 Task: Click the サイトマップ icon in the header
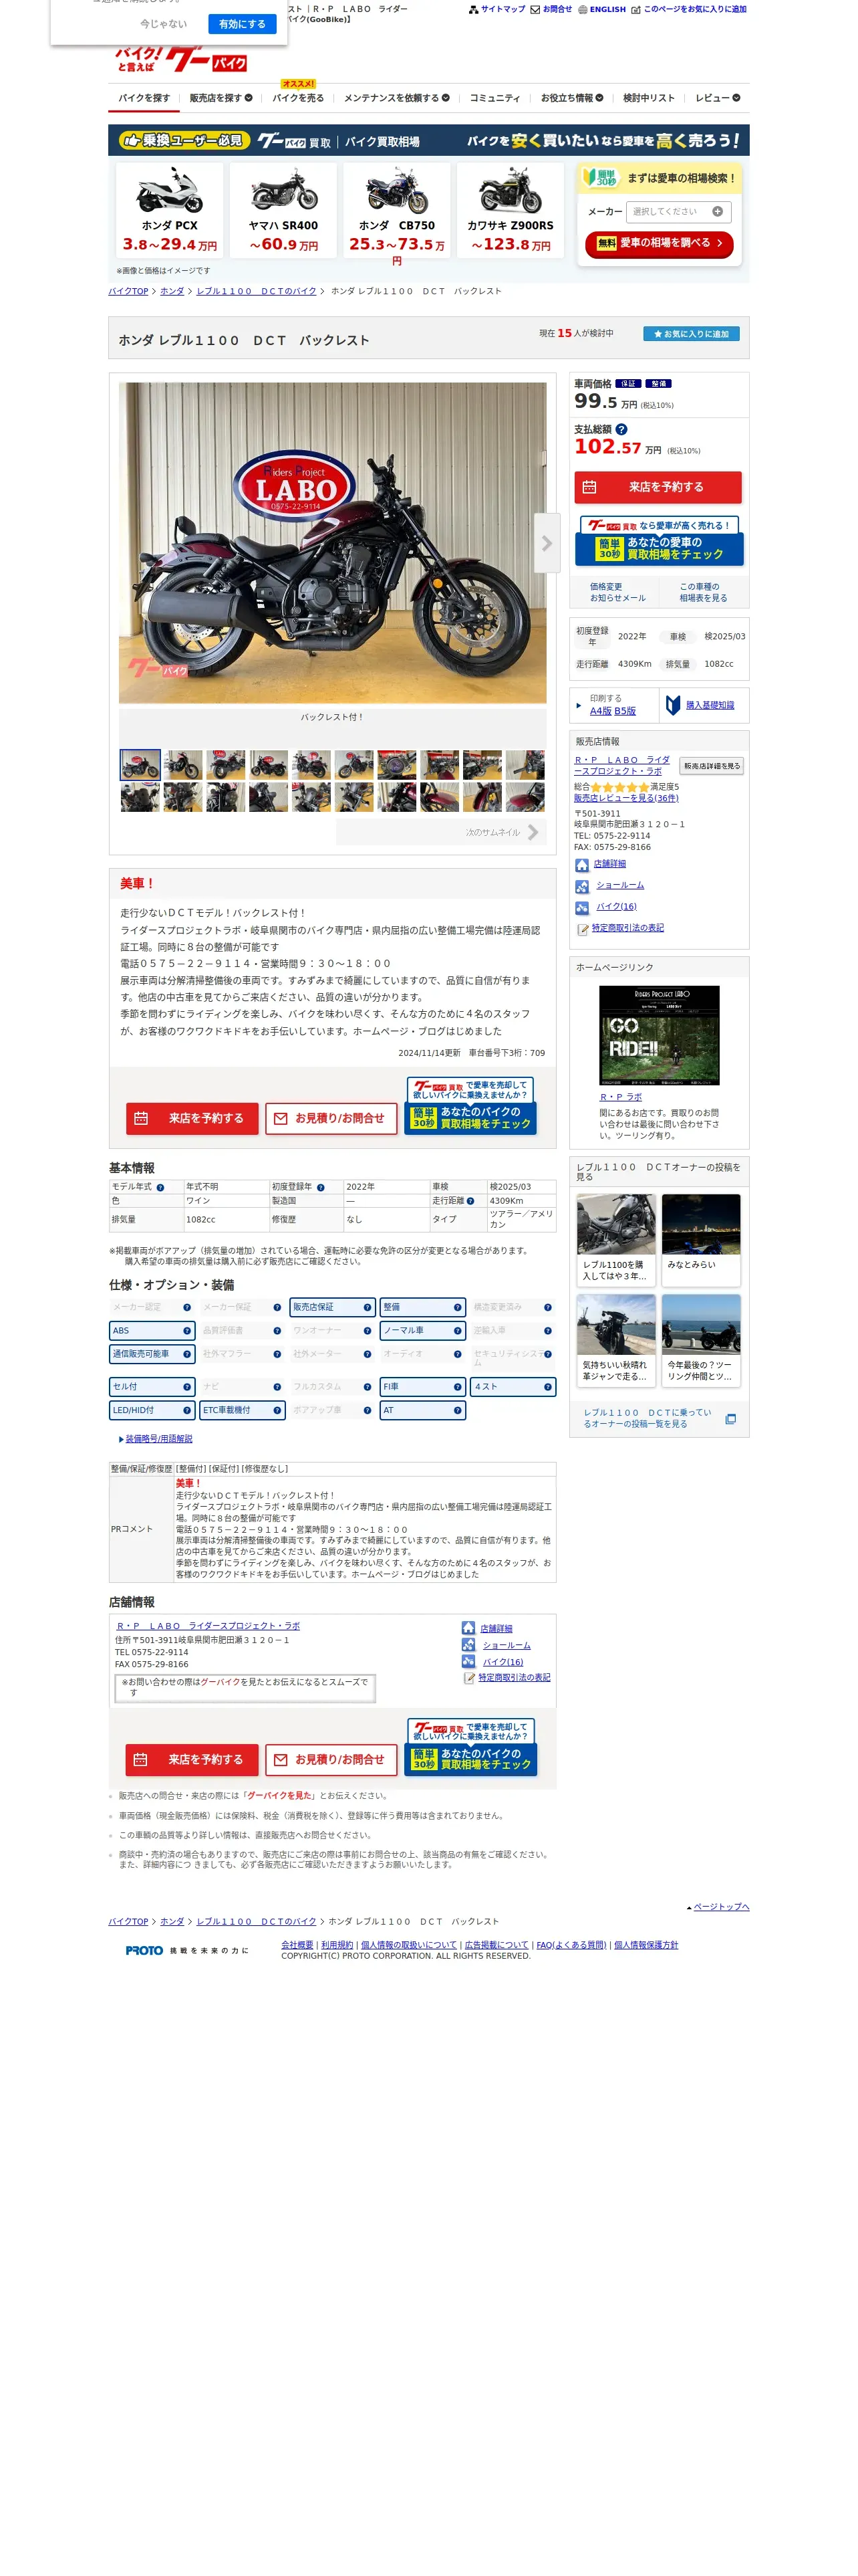[x=474, y=9]
